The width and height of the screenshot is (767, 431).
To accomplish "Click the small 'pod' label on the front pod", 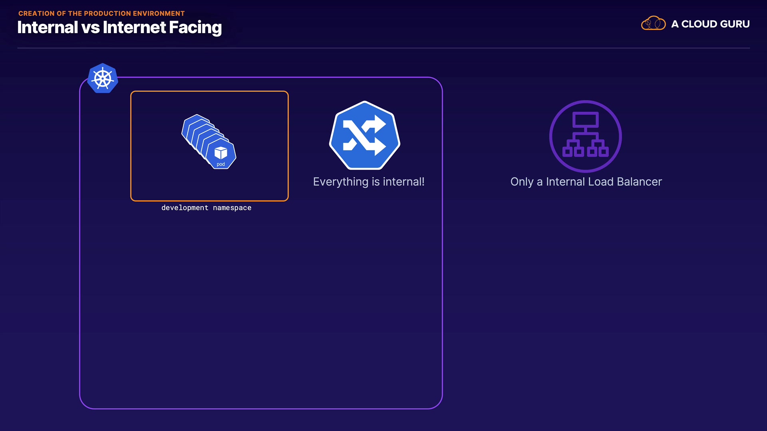I will point(221,164).
